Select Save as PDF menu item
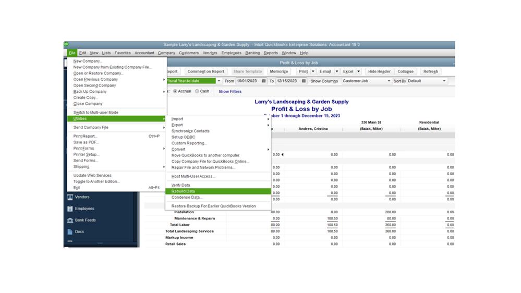The width and height of the screenshot is (521, 293). point(117,142)
